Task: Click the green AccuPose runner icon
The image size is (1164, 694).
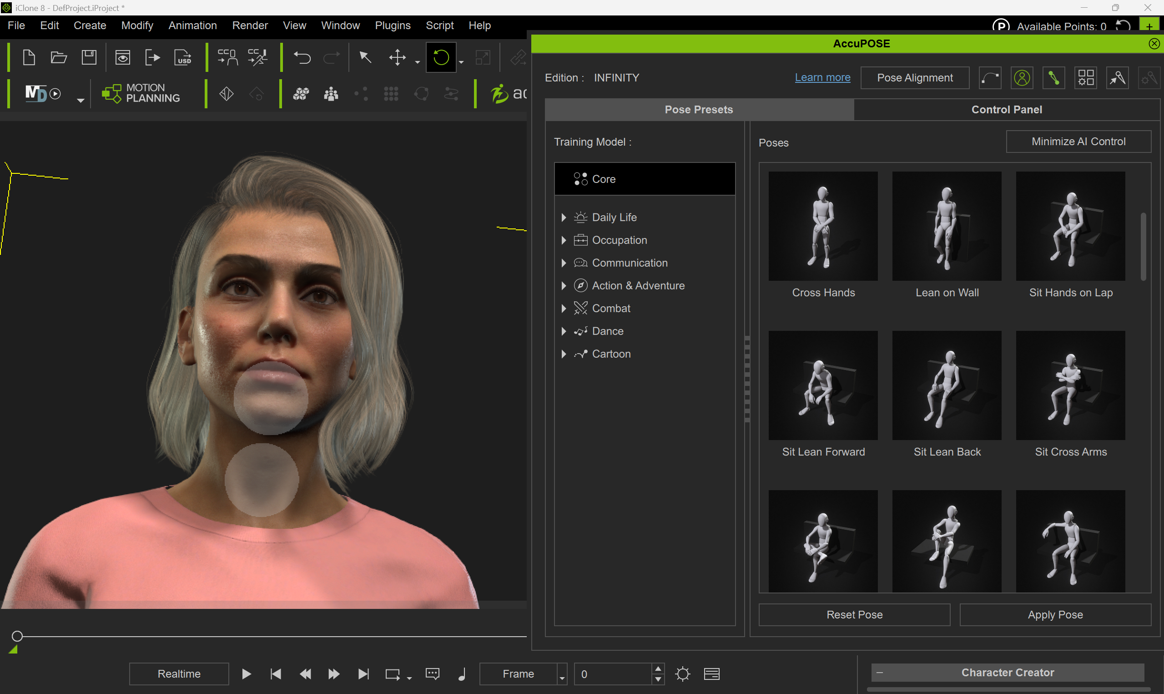Action: point(499,94)
